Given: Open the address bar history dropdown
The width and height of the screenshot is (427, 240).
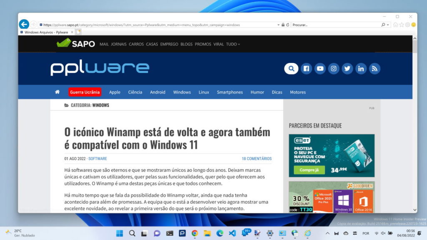Looking at the screenshot, I should pos(278,25).
